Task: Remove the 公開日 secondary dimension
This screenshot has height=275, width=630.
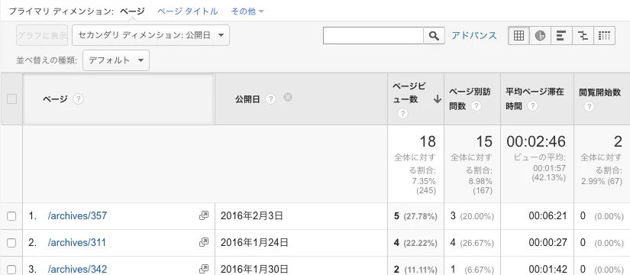Action: pyautogui.click(x=288, y=97)
